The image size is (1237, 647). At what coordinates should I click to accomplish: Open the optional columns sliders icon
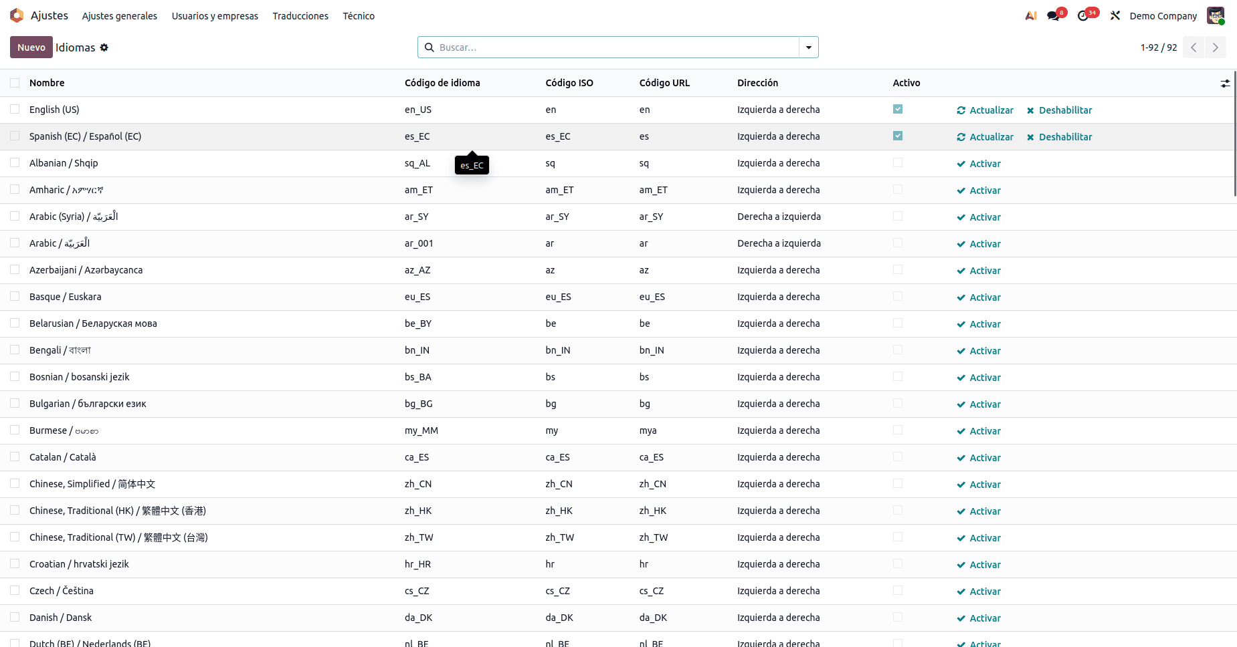pos(1226,83)
